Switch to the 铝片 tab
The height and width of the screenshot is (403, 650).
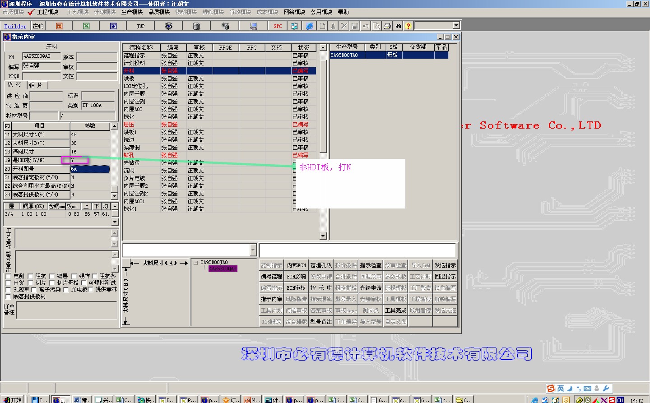(x=36, y=85)
